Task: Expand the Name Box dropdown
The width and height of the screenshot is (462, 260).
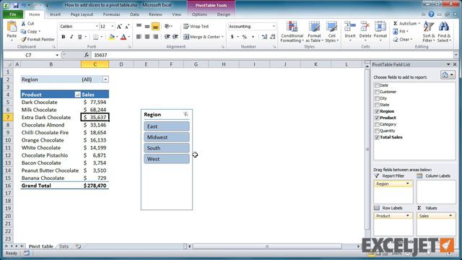Action: 57,55
